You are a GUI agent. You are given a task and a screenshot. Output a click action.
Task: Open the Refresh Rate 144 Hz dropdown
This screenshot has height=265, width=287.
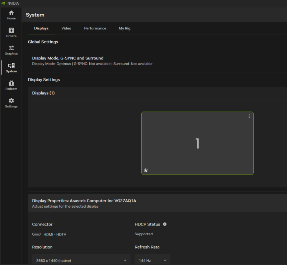click(x=152, y=260)
